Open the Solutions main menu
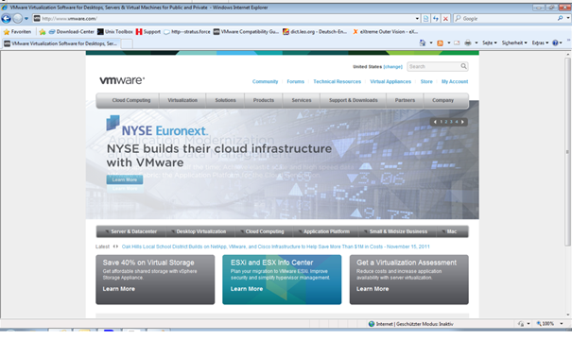 [225, 100]
